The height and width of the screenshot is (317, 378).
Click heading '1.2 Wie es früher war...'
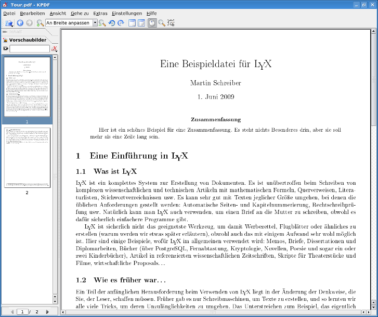click(121, 280)
